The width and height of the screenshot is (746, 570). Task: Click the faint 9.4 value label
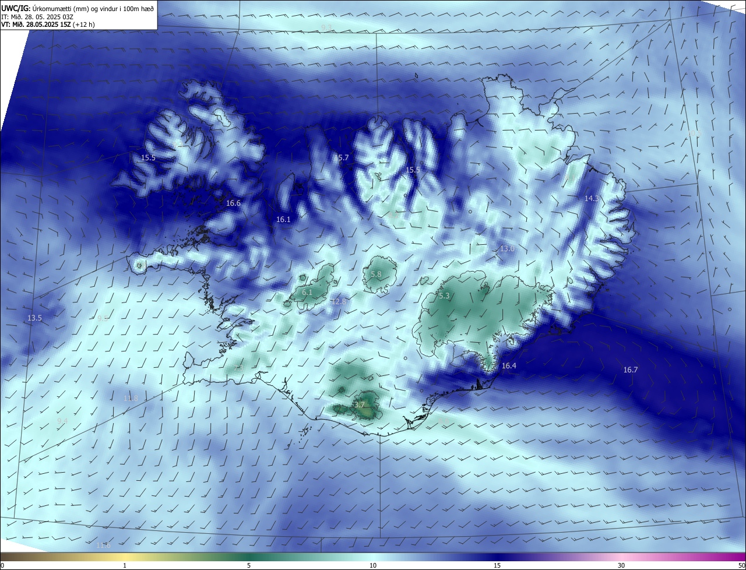click(62, 421)
